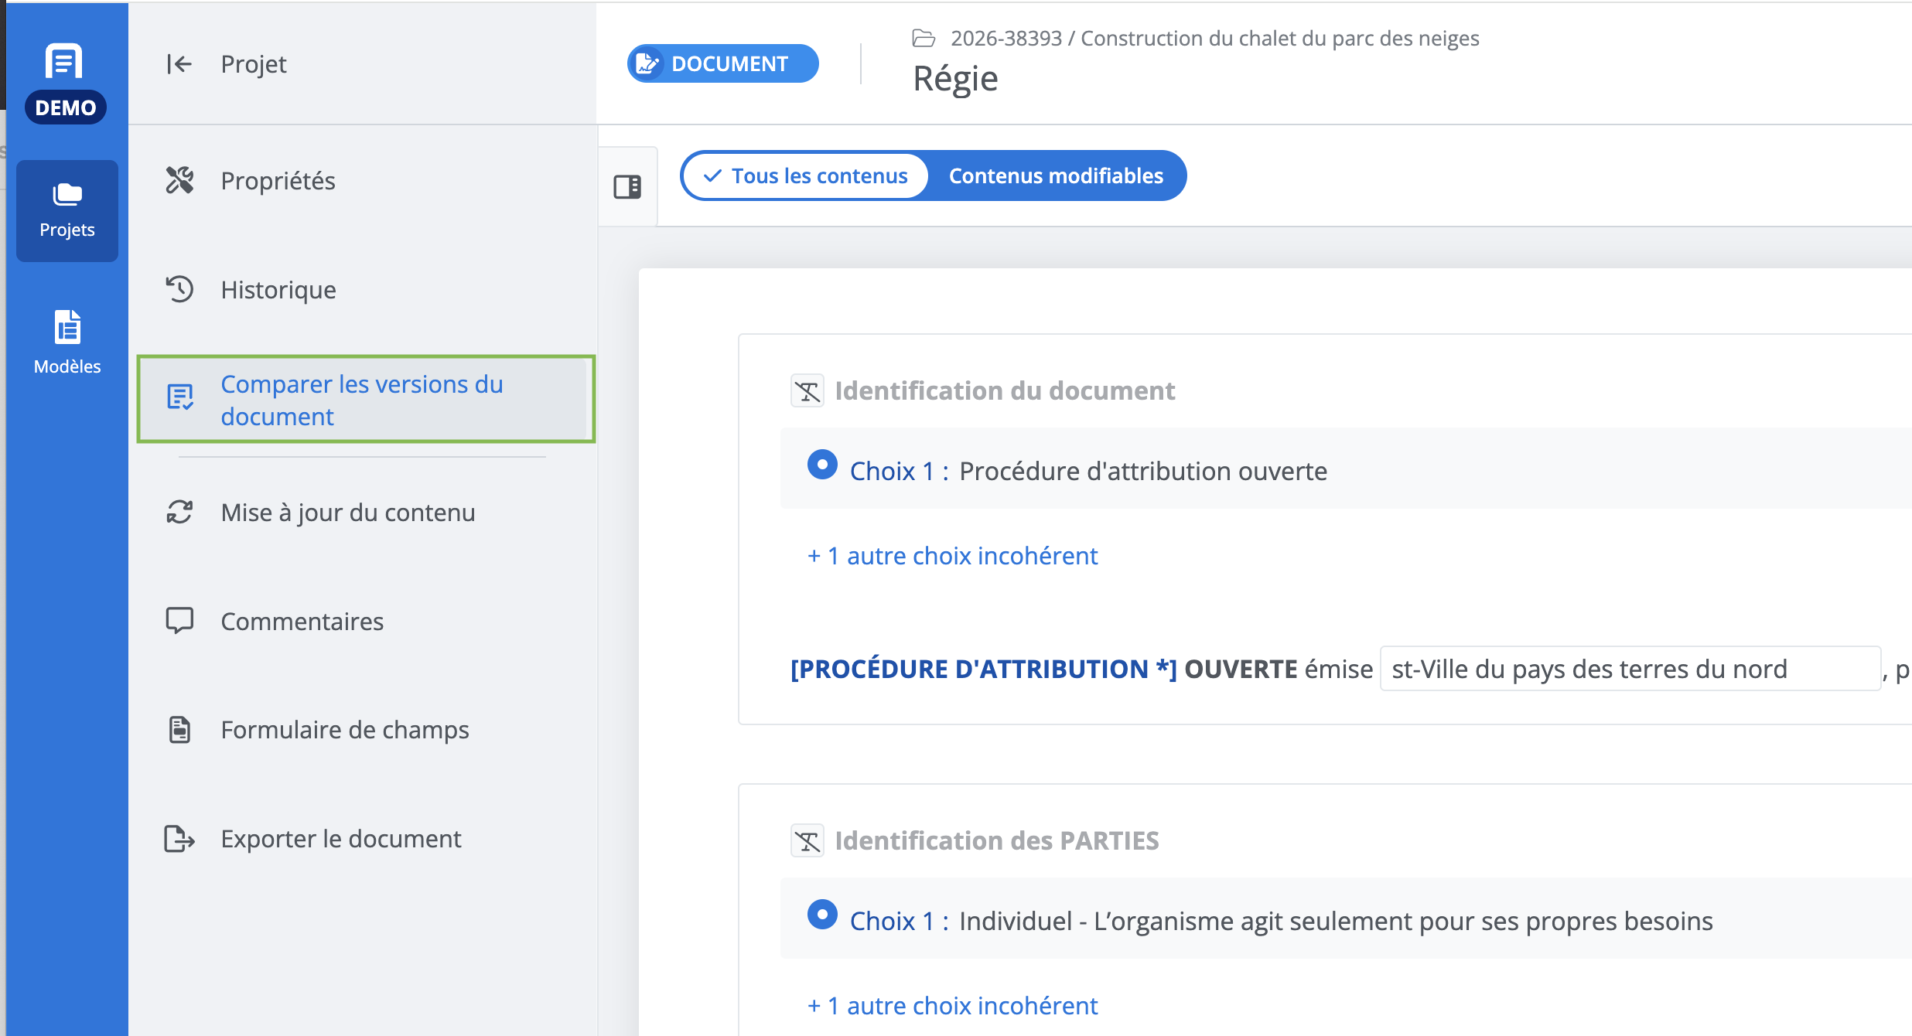This screenshot has width=1912, height=1036.
Task: Go back to Projet
Action: click(226, 63)
